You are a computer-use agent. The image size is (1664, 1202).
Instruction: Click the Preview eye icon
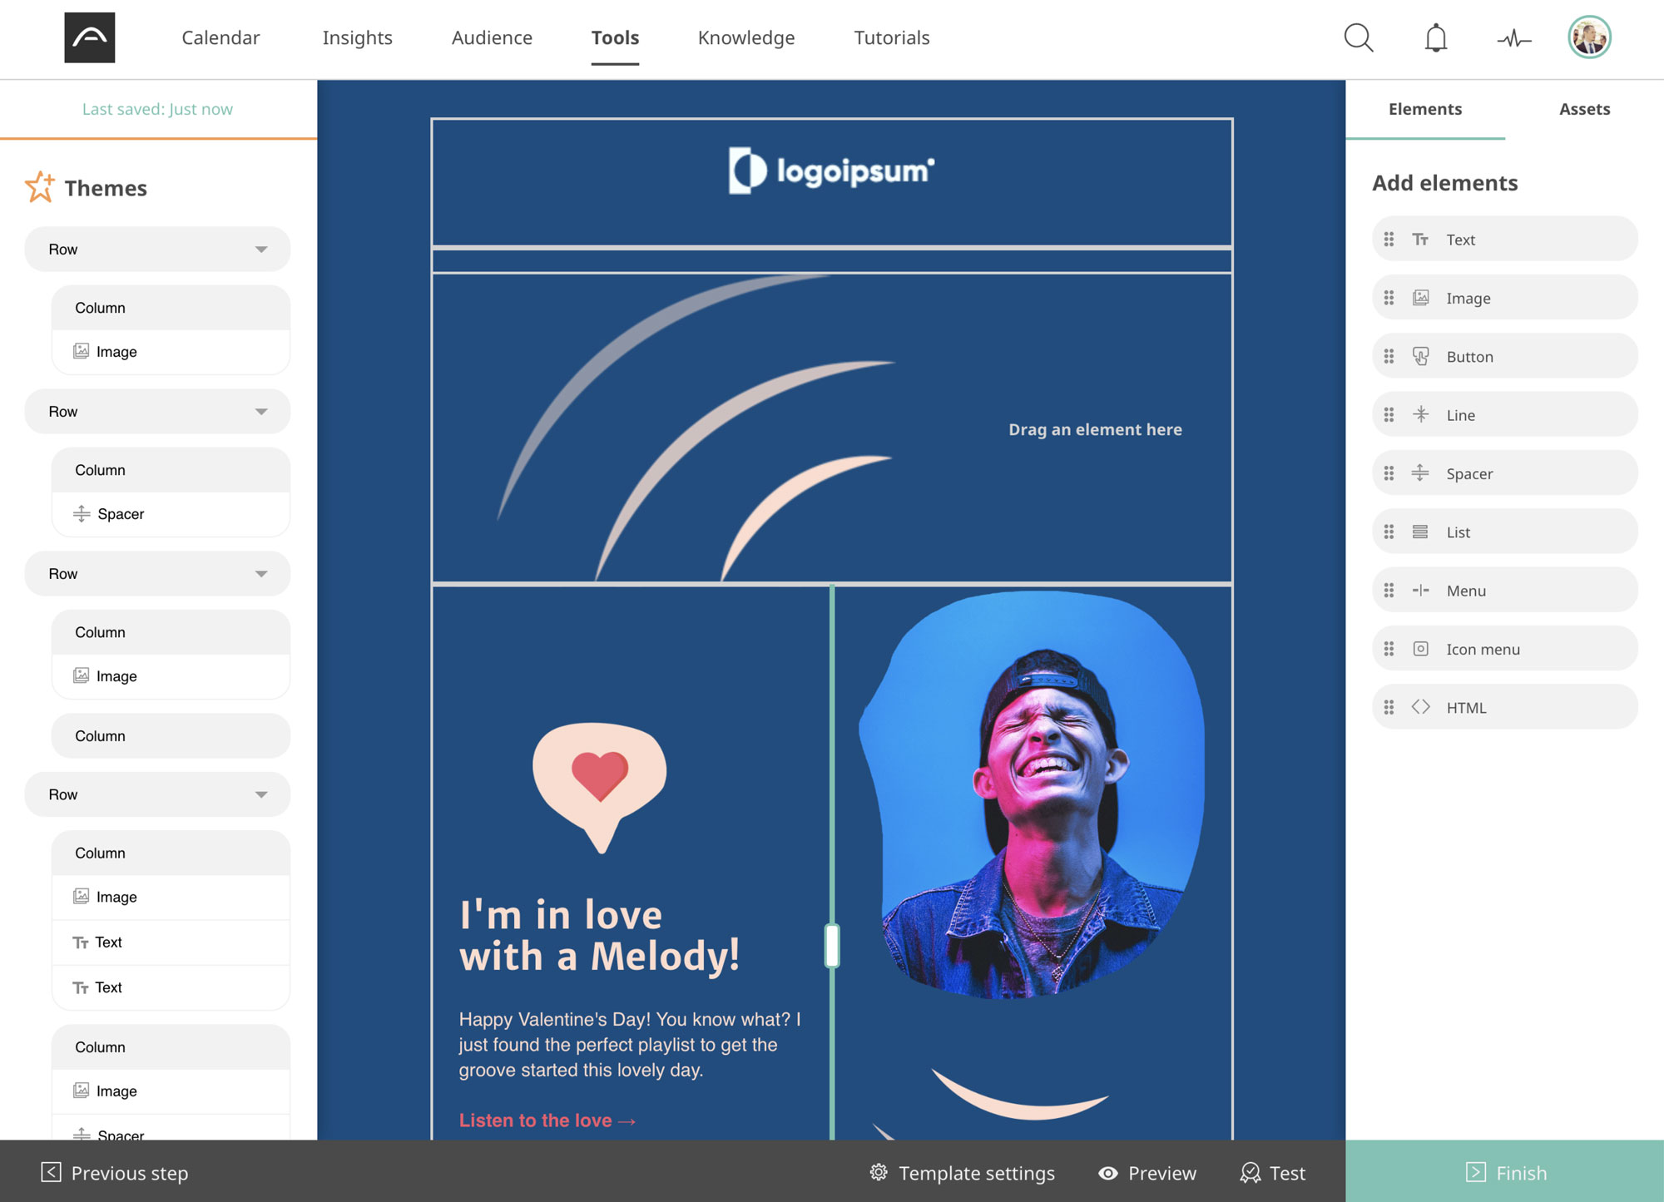click(1108, 1173)
